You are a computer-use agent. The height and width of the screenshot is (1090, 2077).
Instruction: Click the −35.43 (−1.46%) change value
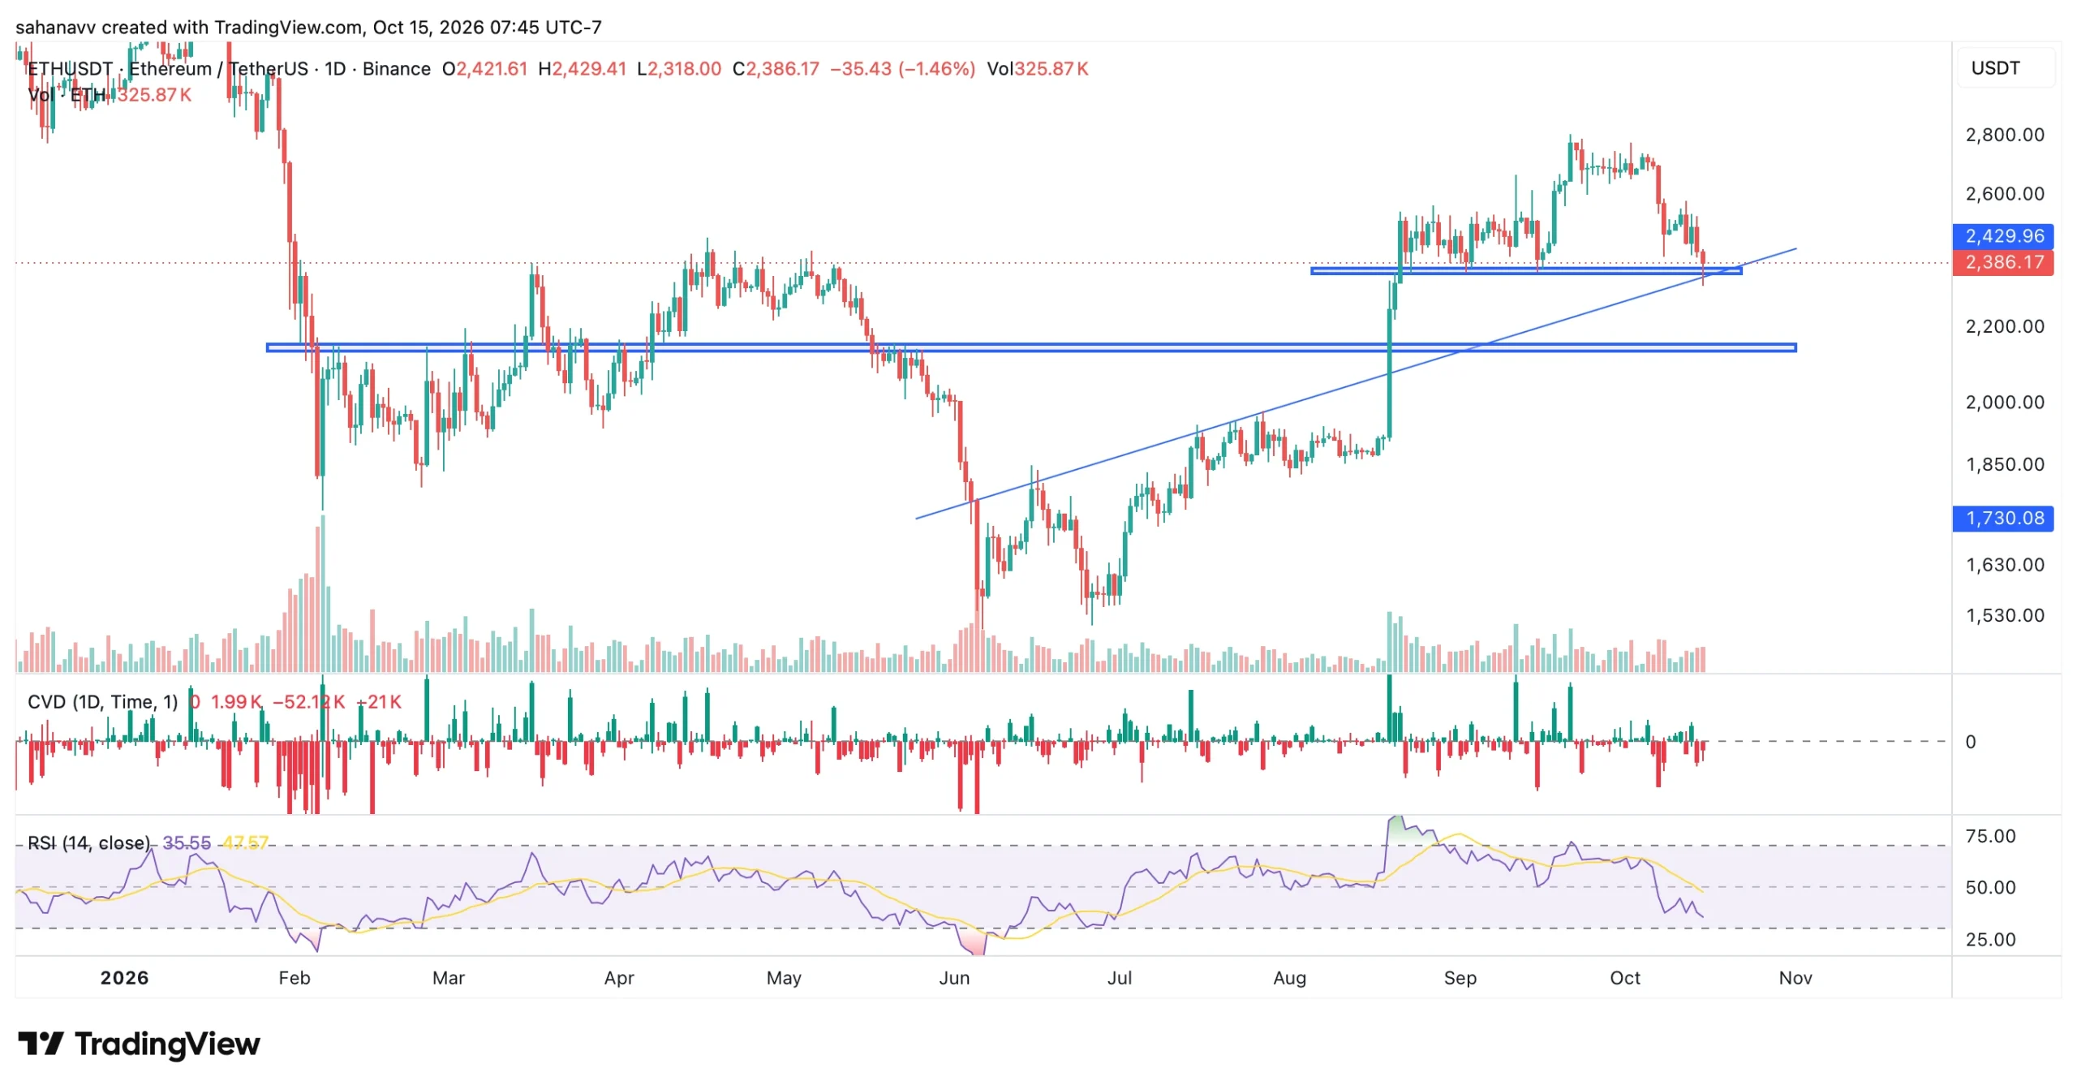(x=902, y=68)
